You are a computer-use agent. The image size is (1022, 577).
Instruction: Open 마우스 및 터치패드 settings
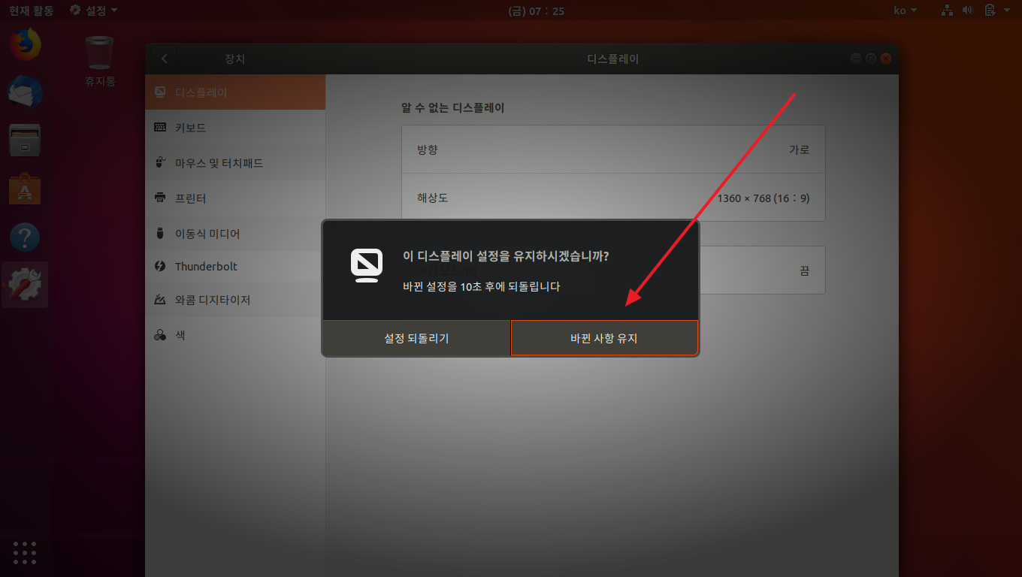click(x=235, y=163)
